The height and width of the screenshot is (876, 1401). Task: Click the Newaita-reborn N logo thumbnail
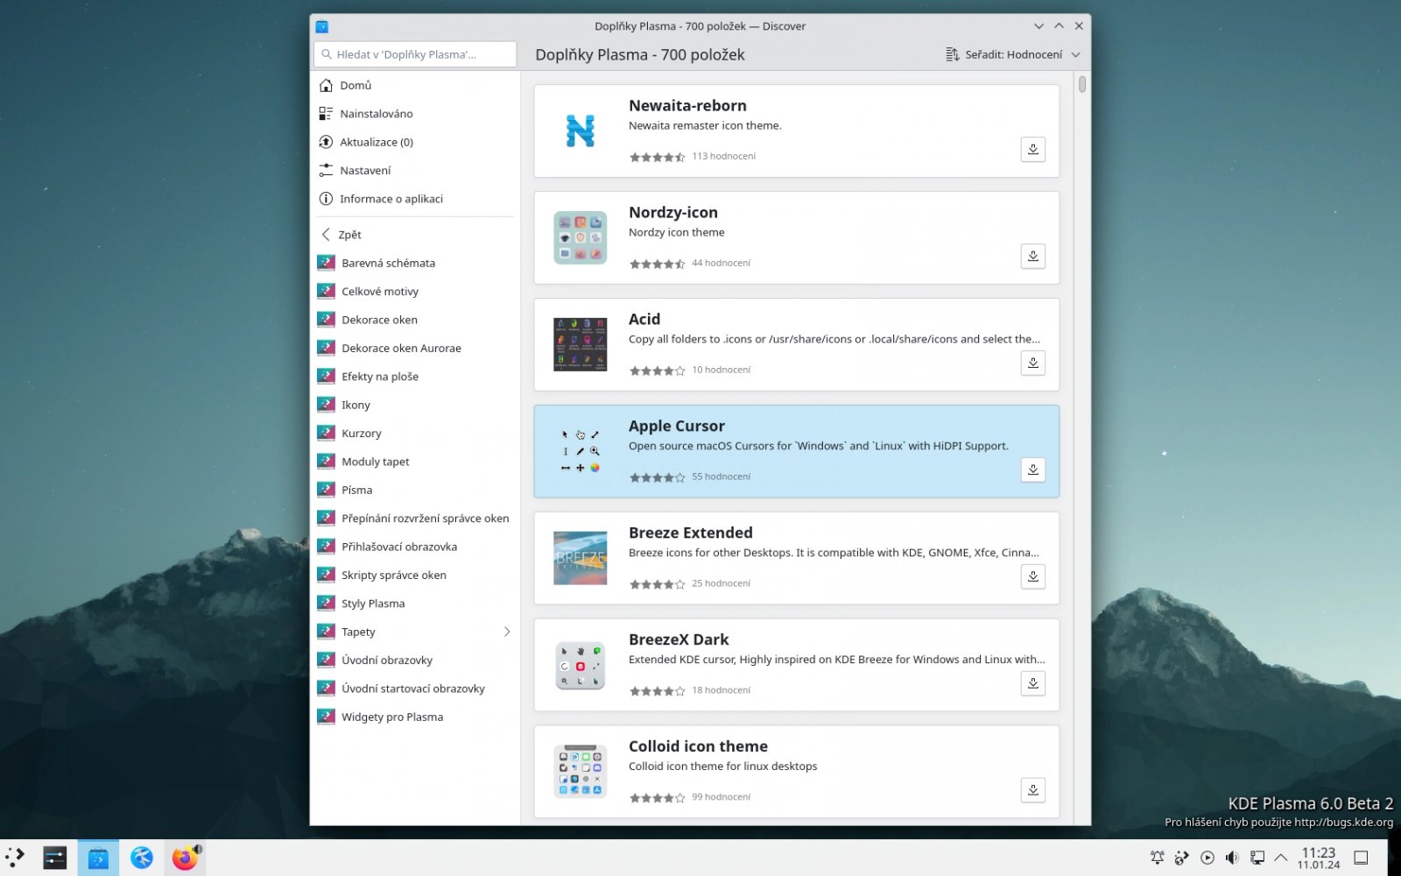click(x=580, y=131)
